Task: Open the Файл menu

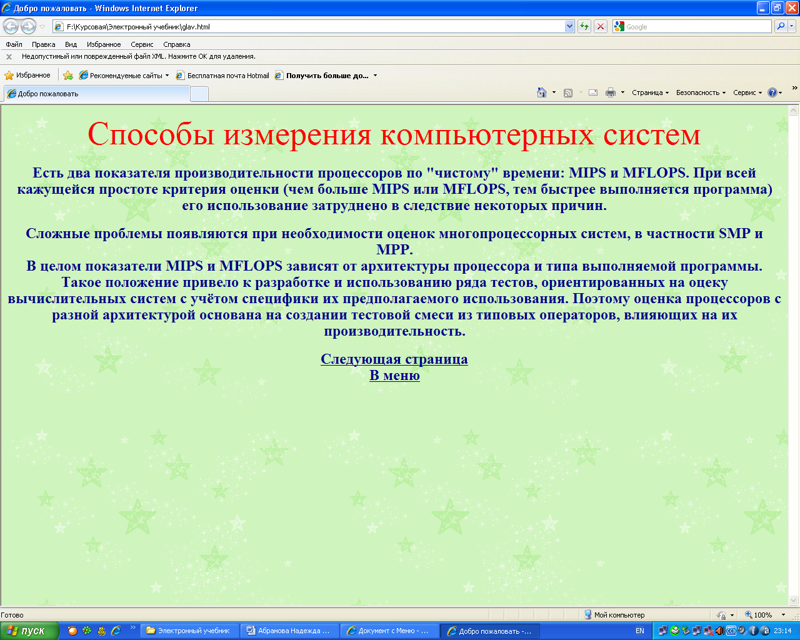Action: point(14,44)
